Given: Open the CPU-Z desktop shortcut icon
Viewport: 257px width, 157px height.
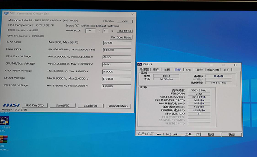Looking at the screenshot, I should [x=4, y=121].
